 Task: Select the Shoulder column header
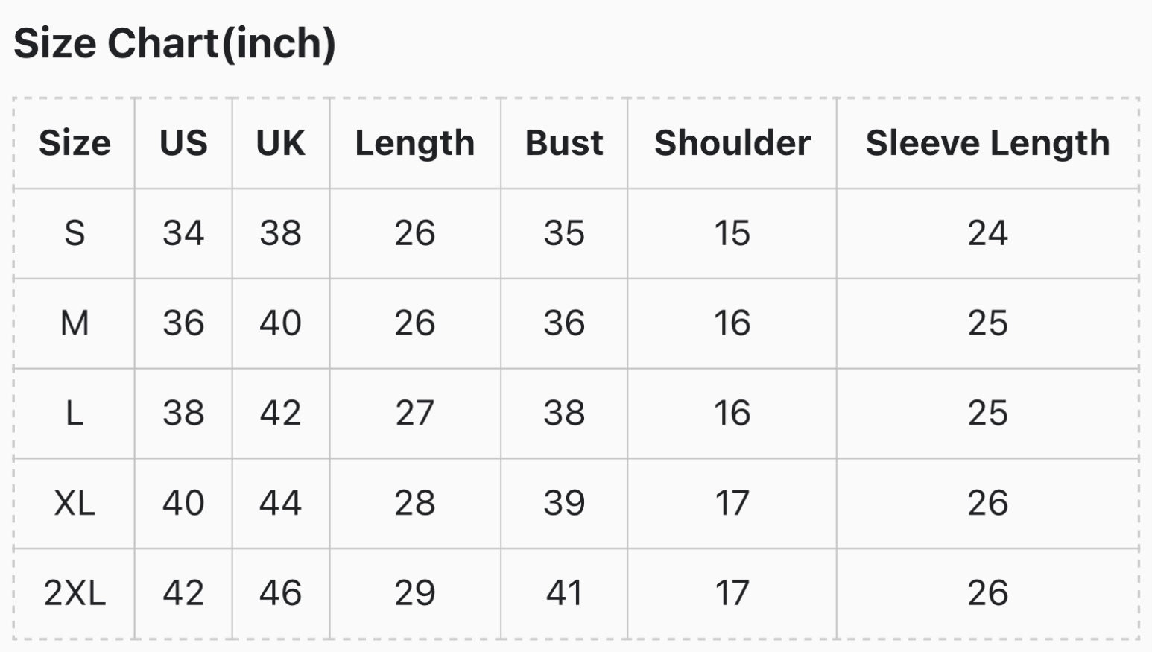pos(732,143)
